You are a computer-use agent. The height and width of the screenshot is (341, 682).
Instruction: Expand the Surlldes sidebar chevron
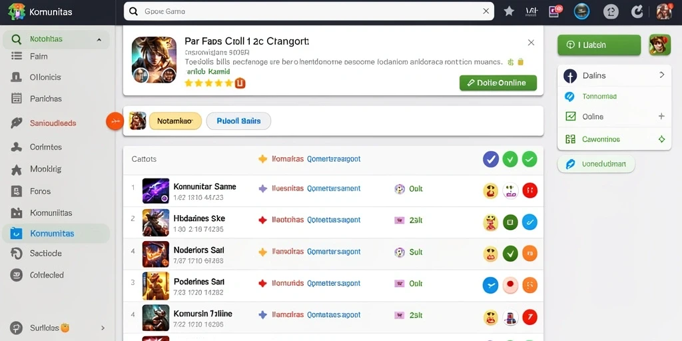pyautogui.click(x=103, y=328)
